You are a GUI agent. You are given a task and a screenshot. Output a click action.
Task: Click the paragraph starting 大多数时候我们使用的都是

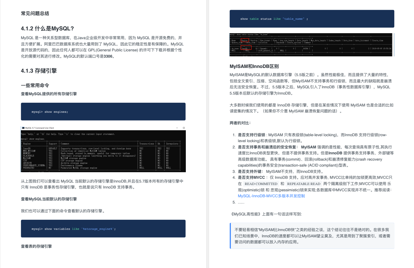(311, 108)
